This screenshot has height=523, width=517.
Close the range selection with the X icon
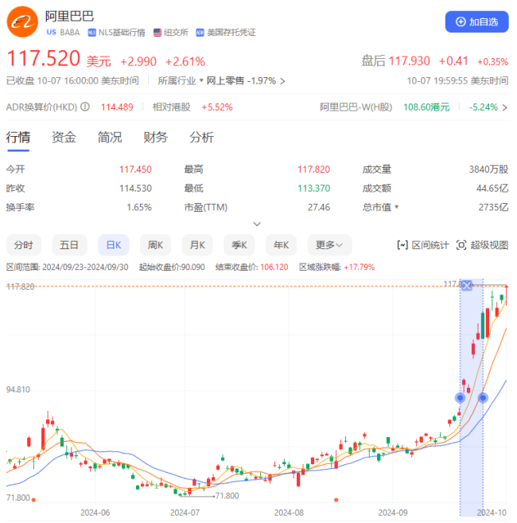(467, 286)
